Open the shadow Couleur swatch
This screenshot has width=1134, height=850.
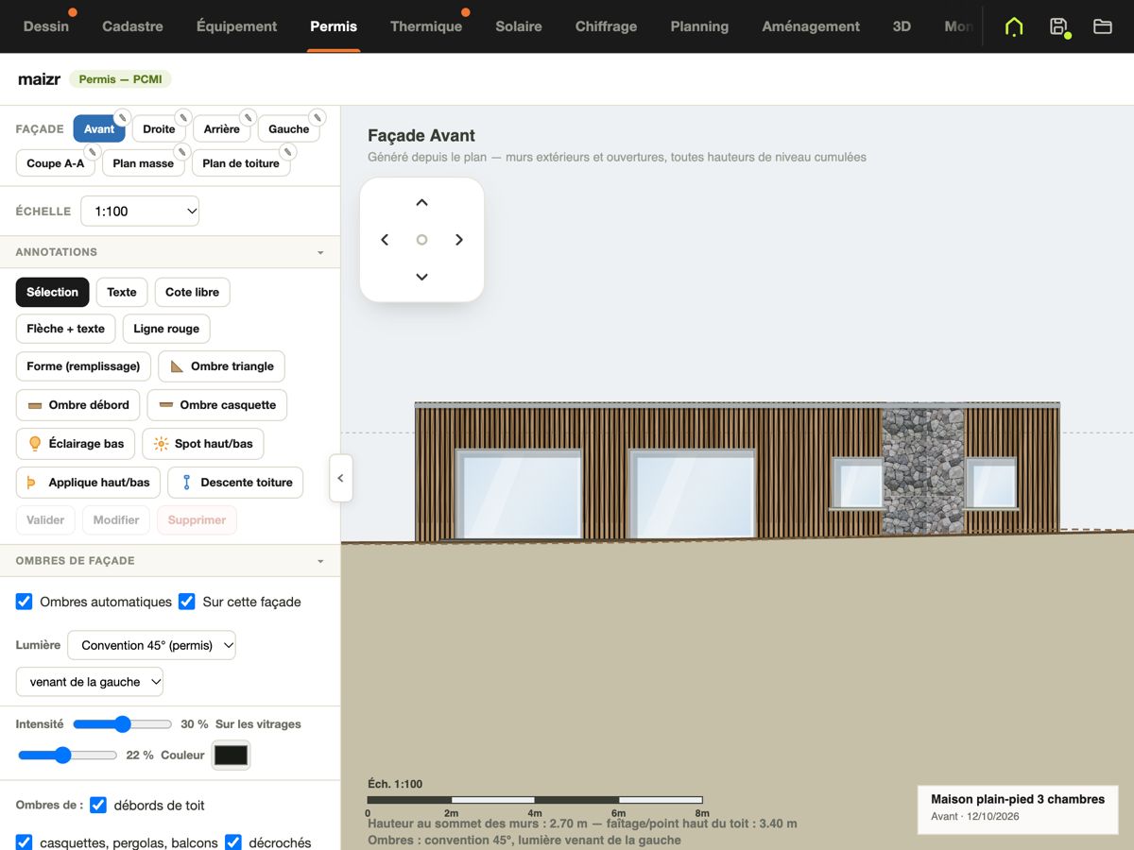(231, 756)
